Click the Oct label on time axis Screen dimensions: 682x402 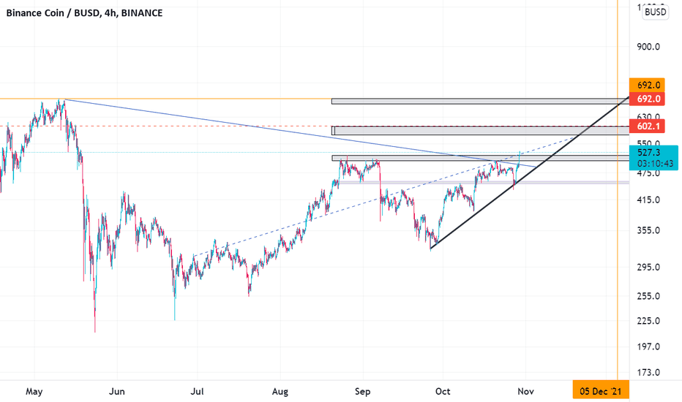443,392
